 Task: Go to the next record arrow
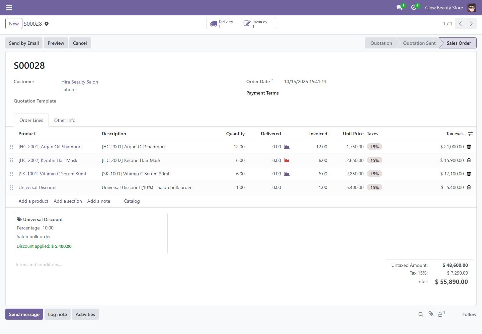(471, 24)
